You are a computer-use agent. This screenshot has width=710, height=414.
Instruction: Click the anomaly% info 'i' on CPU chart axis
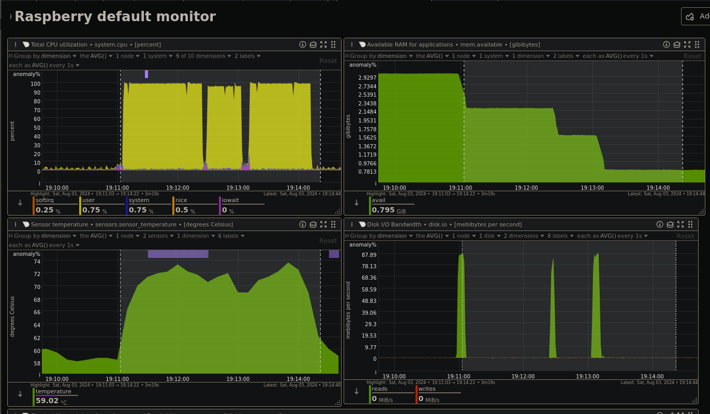click(40, 183)
